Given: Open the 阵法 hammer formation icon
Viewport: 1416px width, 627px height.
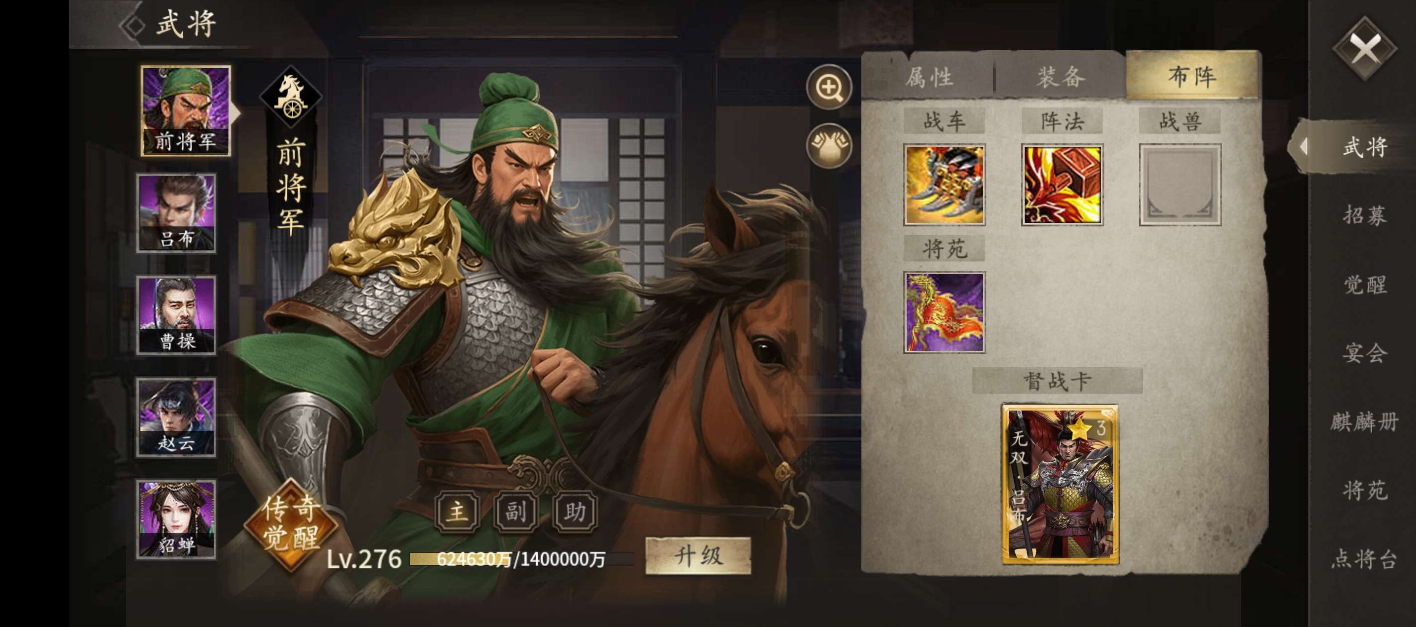Looking at the screenshot, I should (x=1062, y=185).
